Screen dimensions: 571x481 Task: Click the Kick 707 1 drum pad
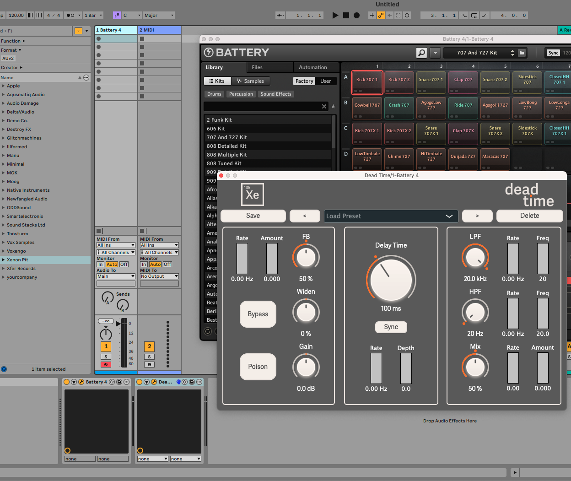point(367,82)
